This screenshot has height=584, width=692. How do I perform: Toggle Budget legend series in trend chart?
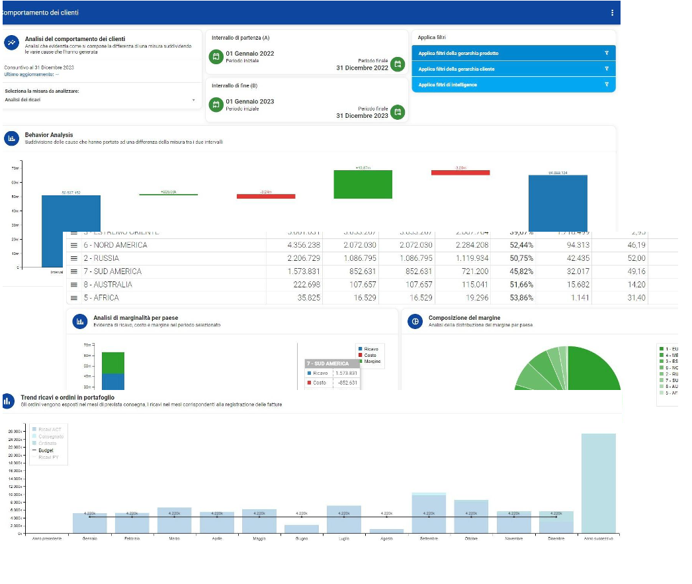pyautogui.click(x=43, y=450)
